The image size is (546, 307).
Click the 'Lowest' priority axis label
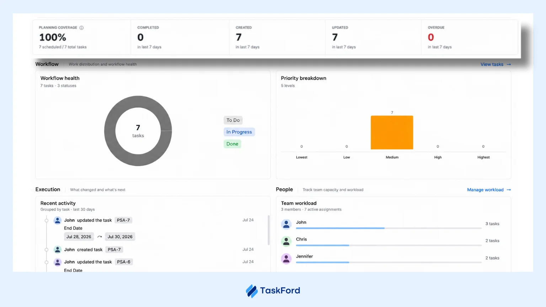302,157
